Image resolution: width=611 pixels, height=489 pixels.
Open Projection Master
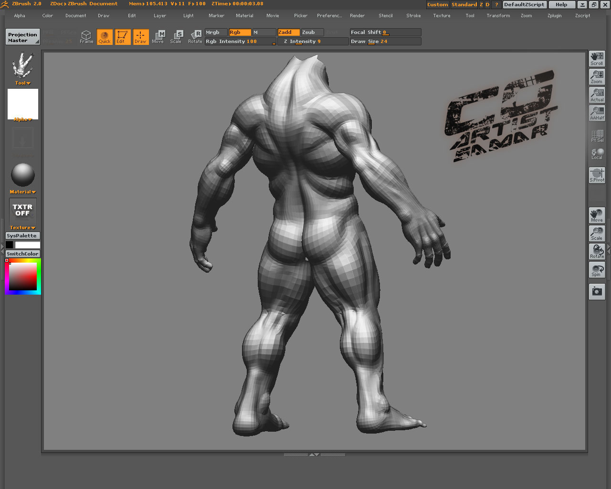(22, 36)
